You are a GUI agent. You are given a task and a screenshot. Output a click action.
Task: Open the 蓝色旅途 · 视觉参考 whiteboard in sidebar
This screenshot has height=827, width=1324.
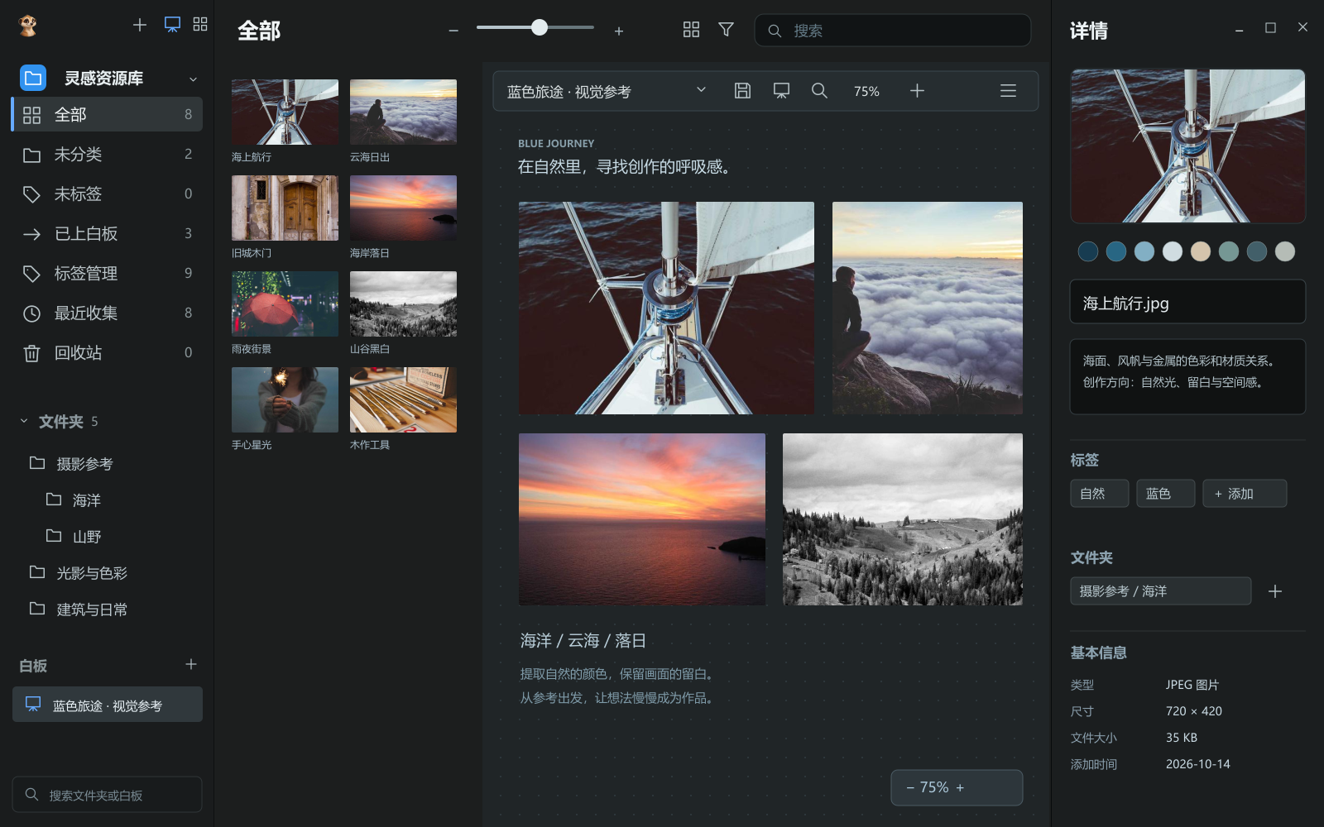[108, 705]
